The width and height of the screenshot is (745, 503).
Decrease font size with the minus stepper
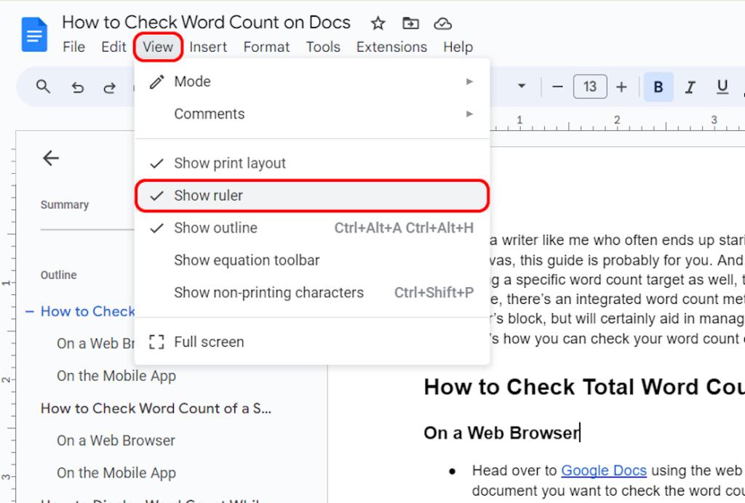click(558, 86)
